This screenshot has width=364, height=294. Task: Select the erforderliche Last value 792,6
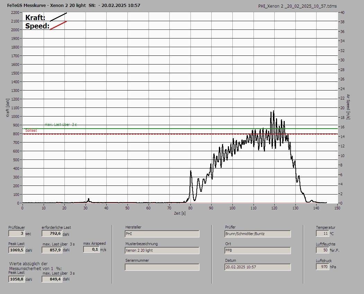52,233
